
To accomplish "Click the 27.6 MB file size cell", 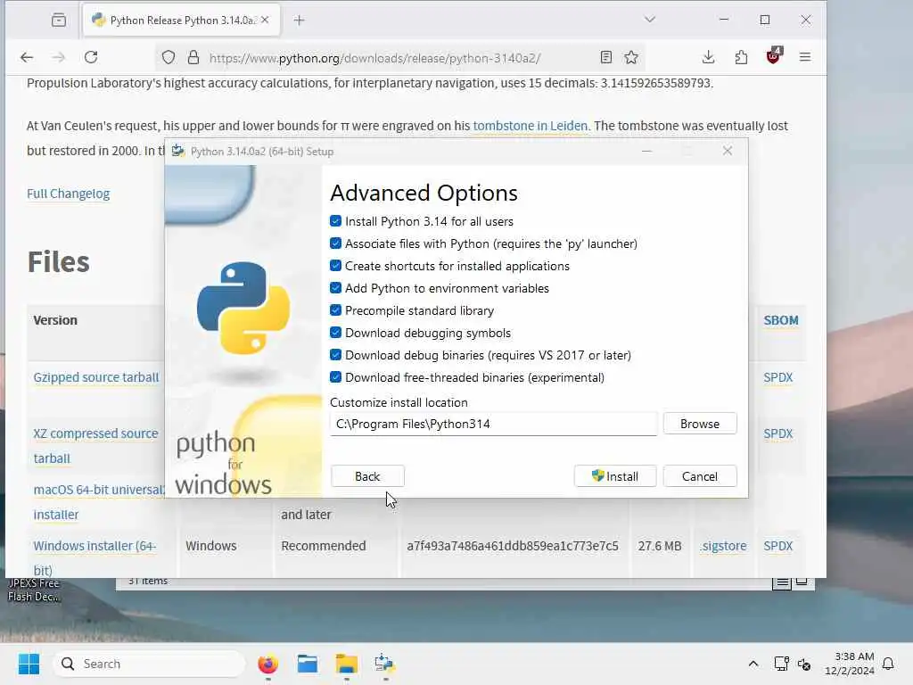I will coord(659,546).
